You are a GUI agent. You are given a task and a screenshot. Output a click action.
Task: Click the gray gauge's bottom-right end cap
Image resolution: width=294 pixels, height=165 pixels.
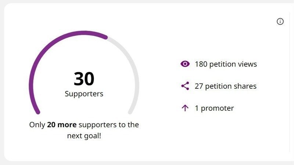[130, 111]
